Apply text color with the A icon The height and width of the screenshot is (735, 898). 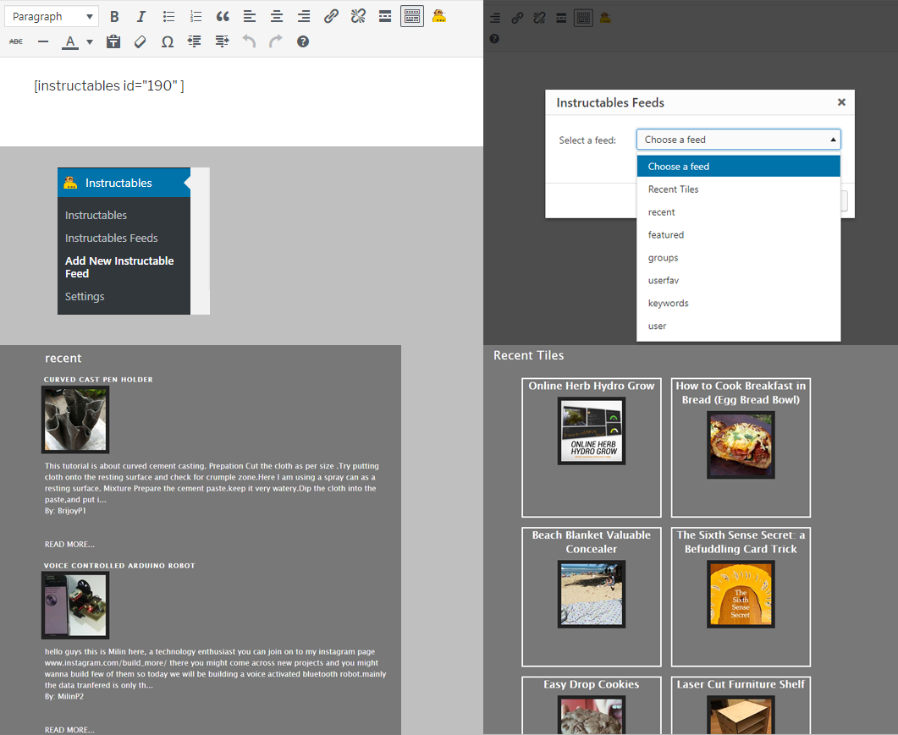pos(70,41)
